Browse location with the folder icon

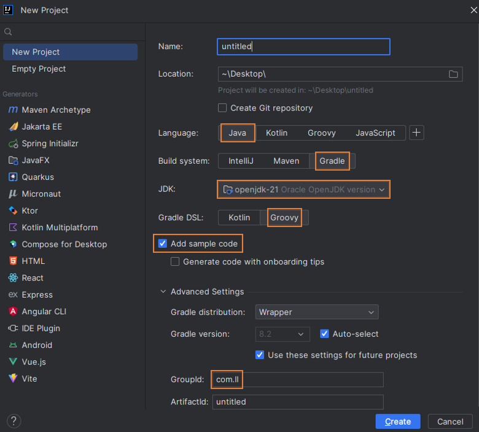[x=453, y=74]
